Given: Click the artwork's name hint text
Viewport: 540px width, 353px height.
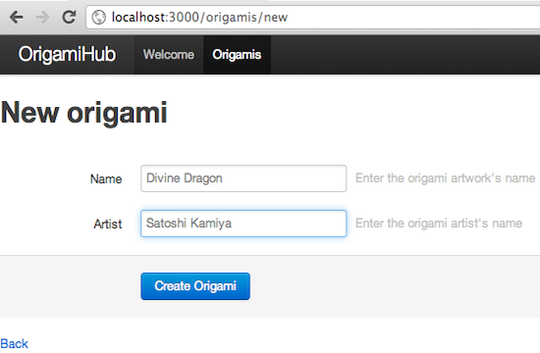Looking at the screenshot, I should click(446, 178).
